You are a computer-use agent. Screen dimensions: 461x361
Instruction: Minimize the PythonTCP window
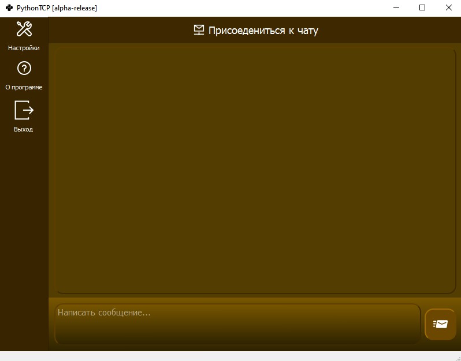coord(396,8)
